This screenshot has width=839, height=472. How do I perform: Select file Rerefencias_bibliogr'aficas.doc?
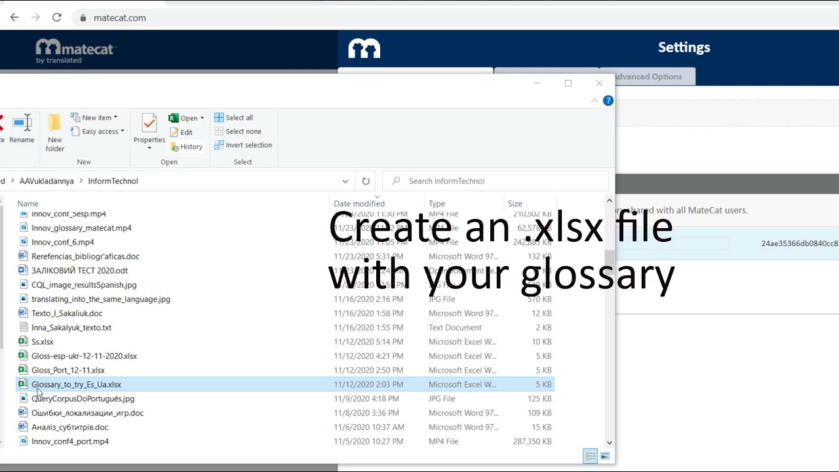pos(85,256)
